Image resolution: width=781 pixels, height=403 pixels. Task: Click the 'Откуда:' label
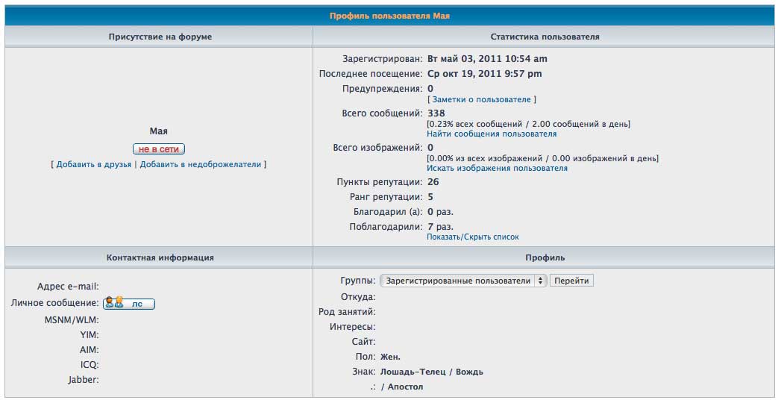point(358,297)
